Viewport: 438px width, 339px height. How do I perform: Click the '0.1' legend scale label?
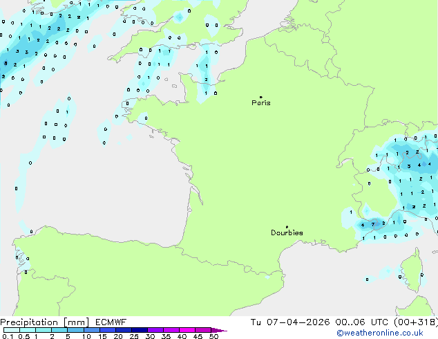coord(8,336)
